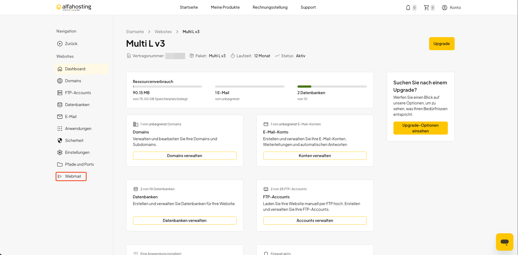Click Domains verwalten button
518x255 pixels.
(185, 156)
